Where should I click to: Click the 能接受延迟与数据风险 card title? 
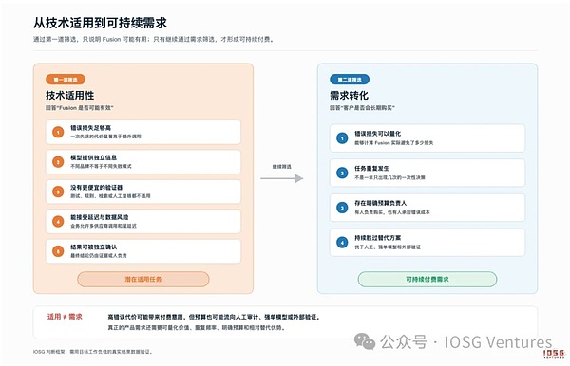pos(99,217)
